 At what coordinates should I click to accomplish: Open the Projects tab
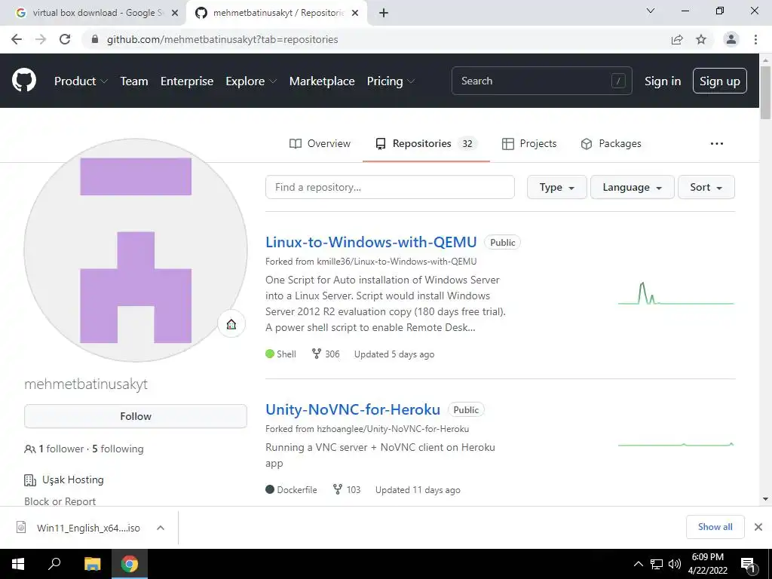coord(529,143)
